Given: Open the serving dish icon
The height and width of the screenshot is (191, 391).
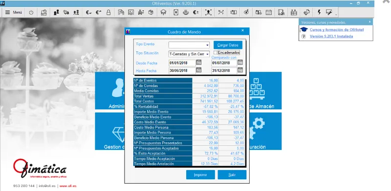Looking at the screenshot, I should (186, 12).
